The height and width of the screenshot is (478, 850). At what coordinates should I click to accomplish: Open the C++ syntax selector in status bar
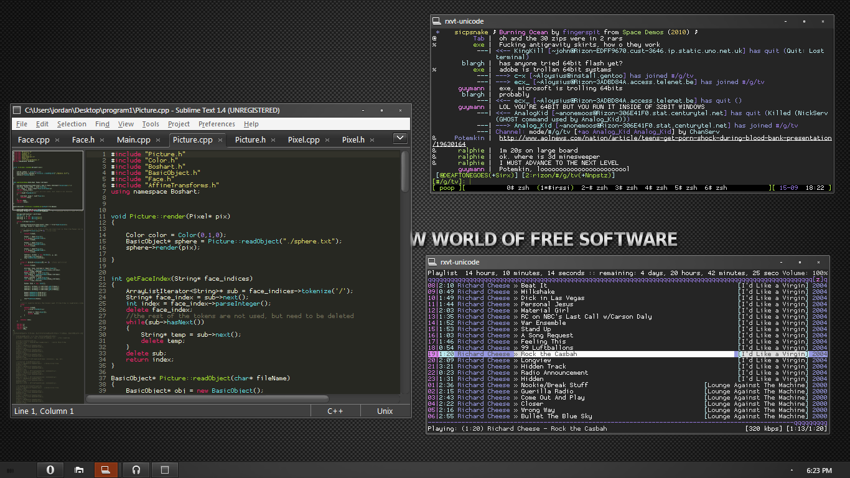coord(335,411)
